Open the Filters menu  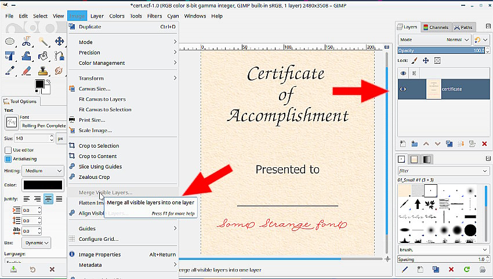(x=154, y=16)
